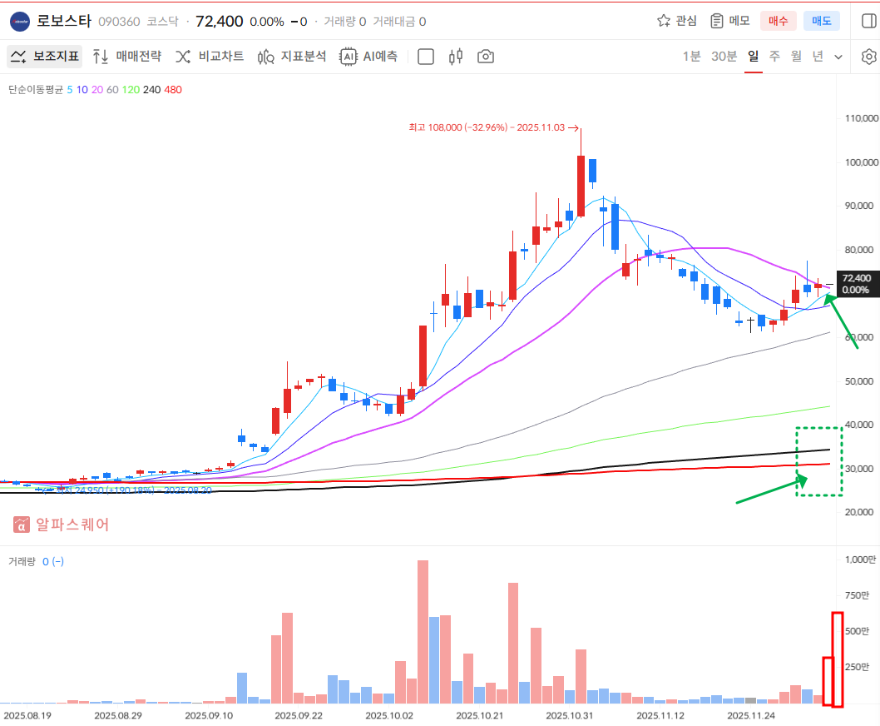The width and height of the screenshot is (880, 726).
Task: Click the 480 moving average color label
Action: pyautogui.click(x=173, y=89)
